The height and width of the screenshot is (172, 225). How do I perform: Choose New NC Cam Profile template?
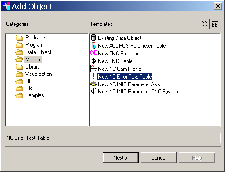click(x=119, y=69)
